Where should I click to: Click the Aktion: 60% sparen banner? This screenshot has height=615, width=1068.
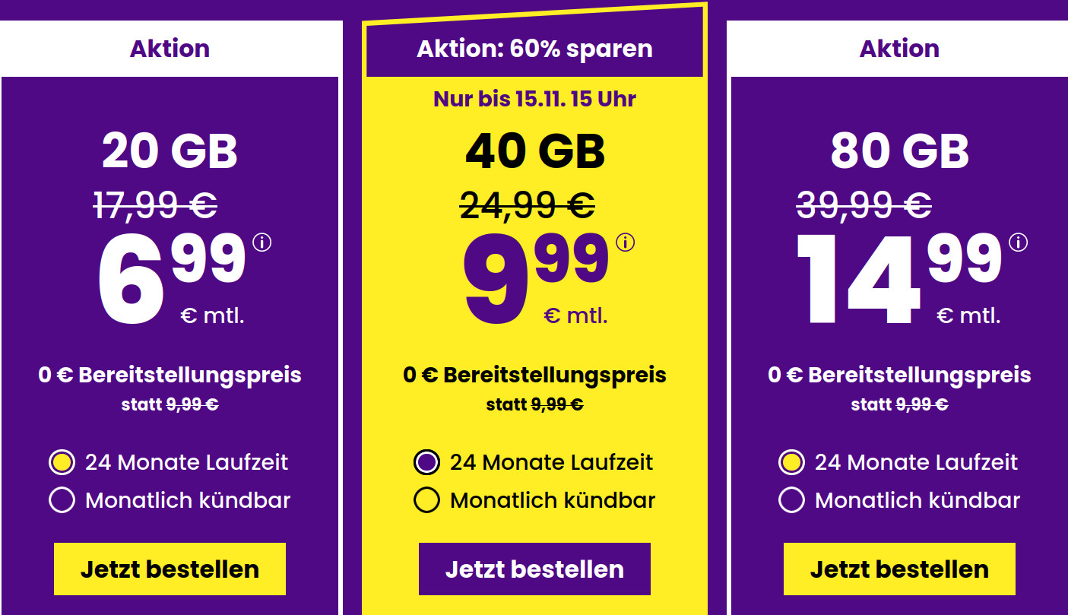click(534, 49)
